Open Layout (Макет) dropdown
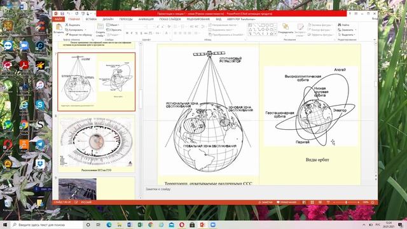407x229 pixels. tap(113, 25)
